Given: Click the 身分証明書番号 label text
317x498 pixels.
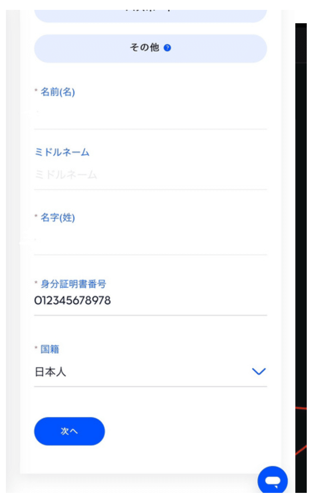Looking at the screenshot, I should point(73,284).
